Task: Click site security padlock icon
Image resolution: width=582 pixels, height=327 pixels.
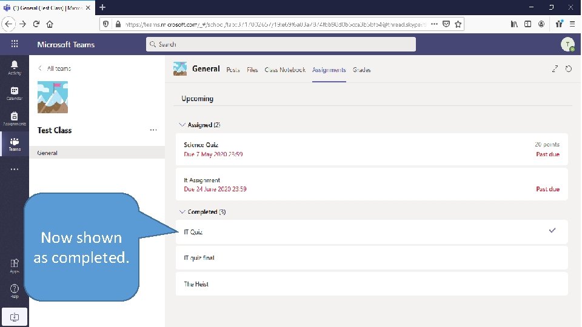Action: (118, 24)
